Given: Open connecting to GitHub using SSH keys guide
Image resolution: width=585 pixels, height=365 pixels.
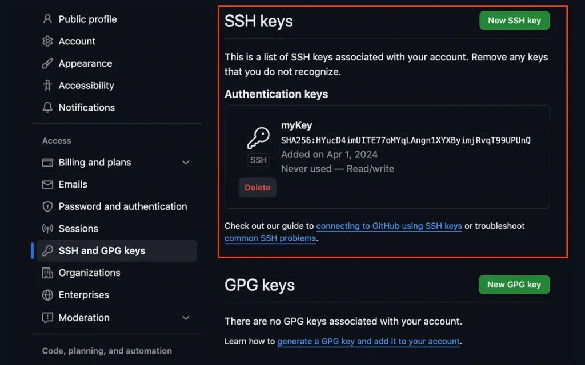Looking at the screenshot, I should 389,226.
